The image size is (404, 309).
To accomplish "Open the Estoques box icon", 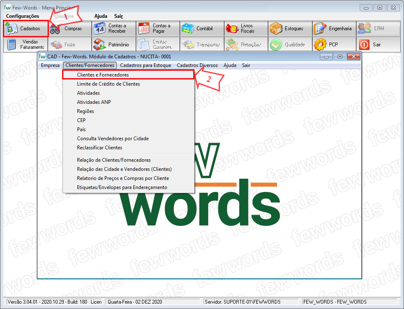I will pyautogui.click(x=276, y=28).
